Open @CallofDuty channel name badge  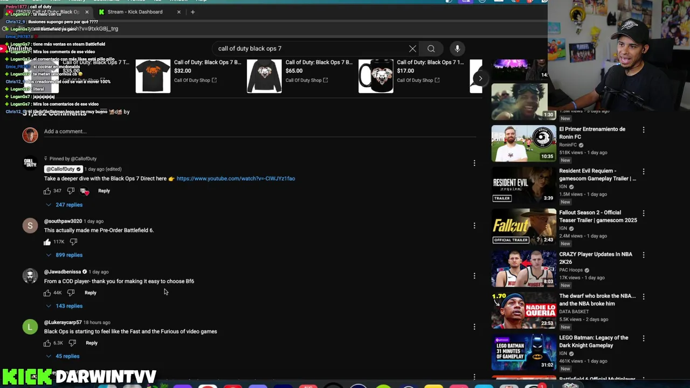[x=63, y=169]
